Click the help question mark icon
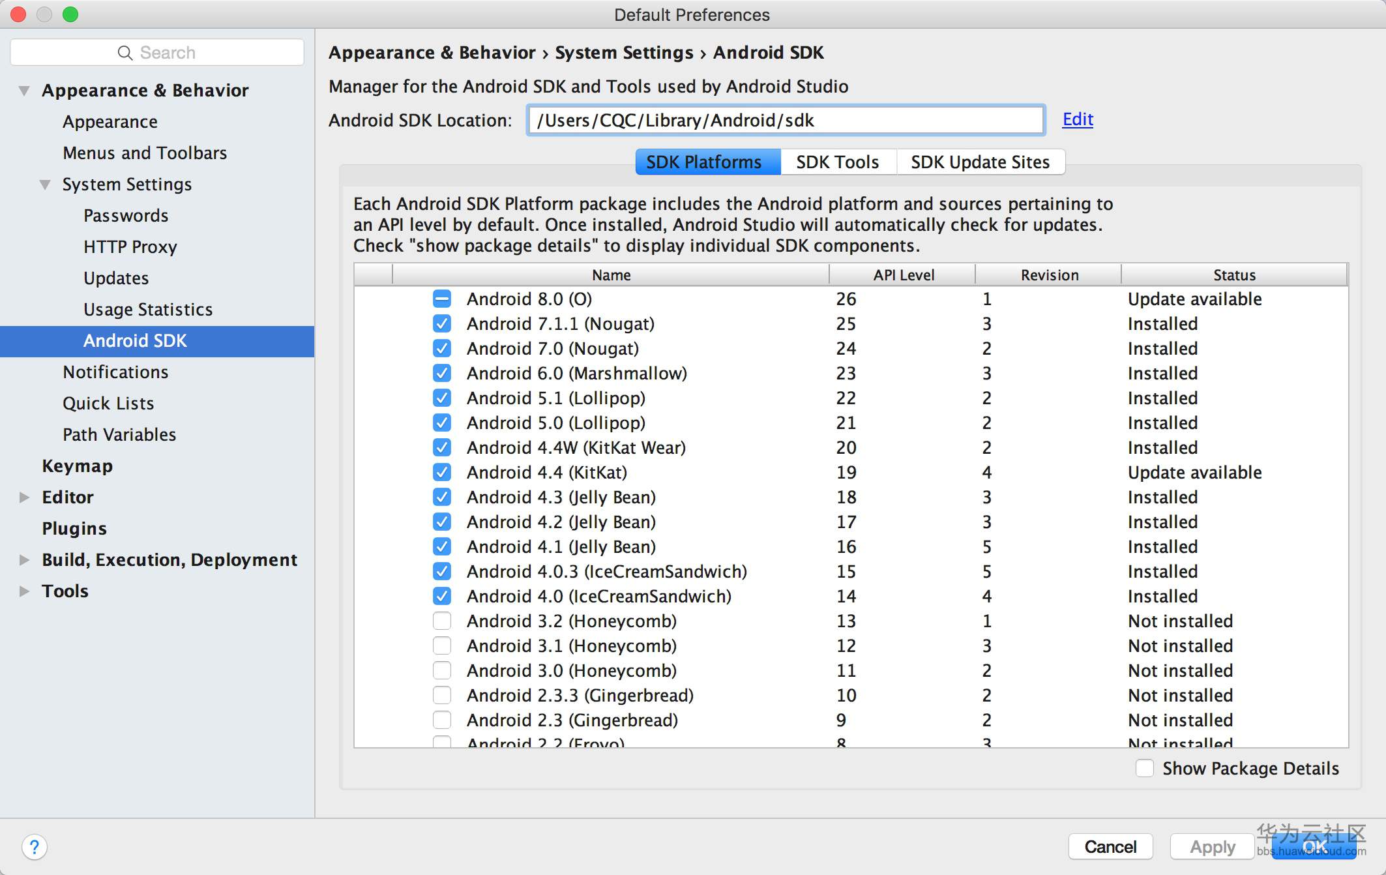Screen dimensions: 1386x875 (34, 847)
